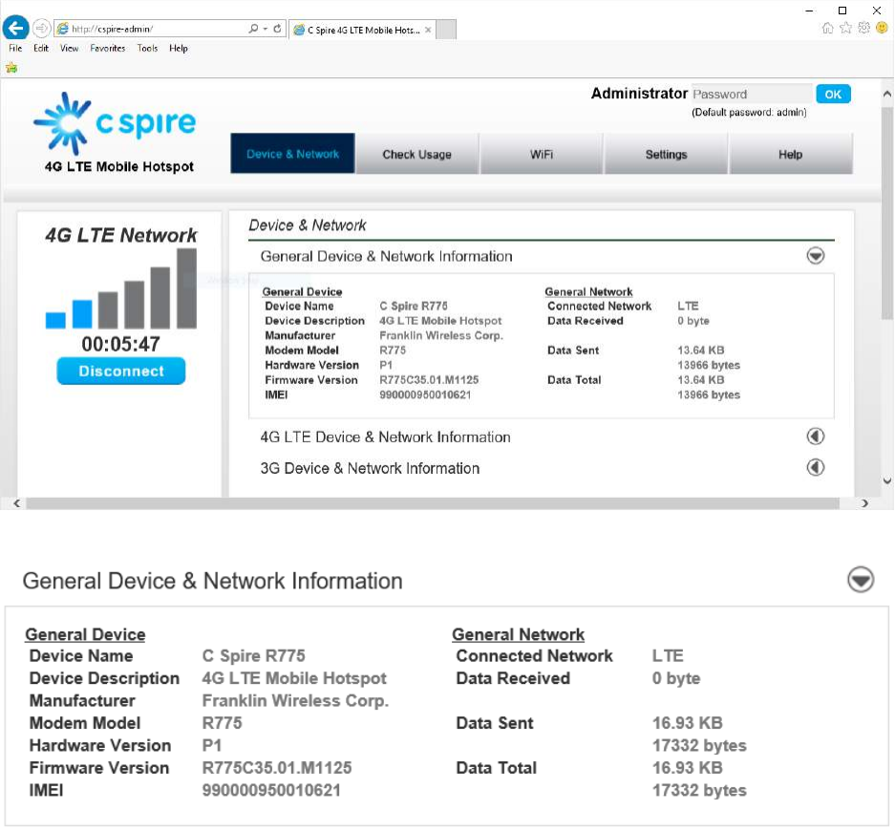
Task: Focus the Administrator Password field
Action: click(x=751, y=94)
